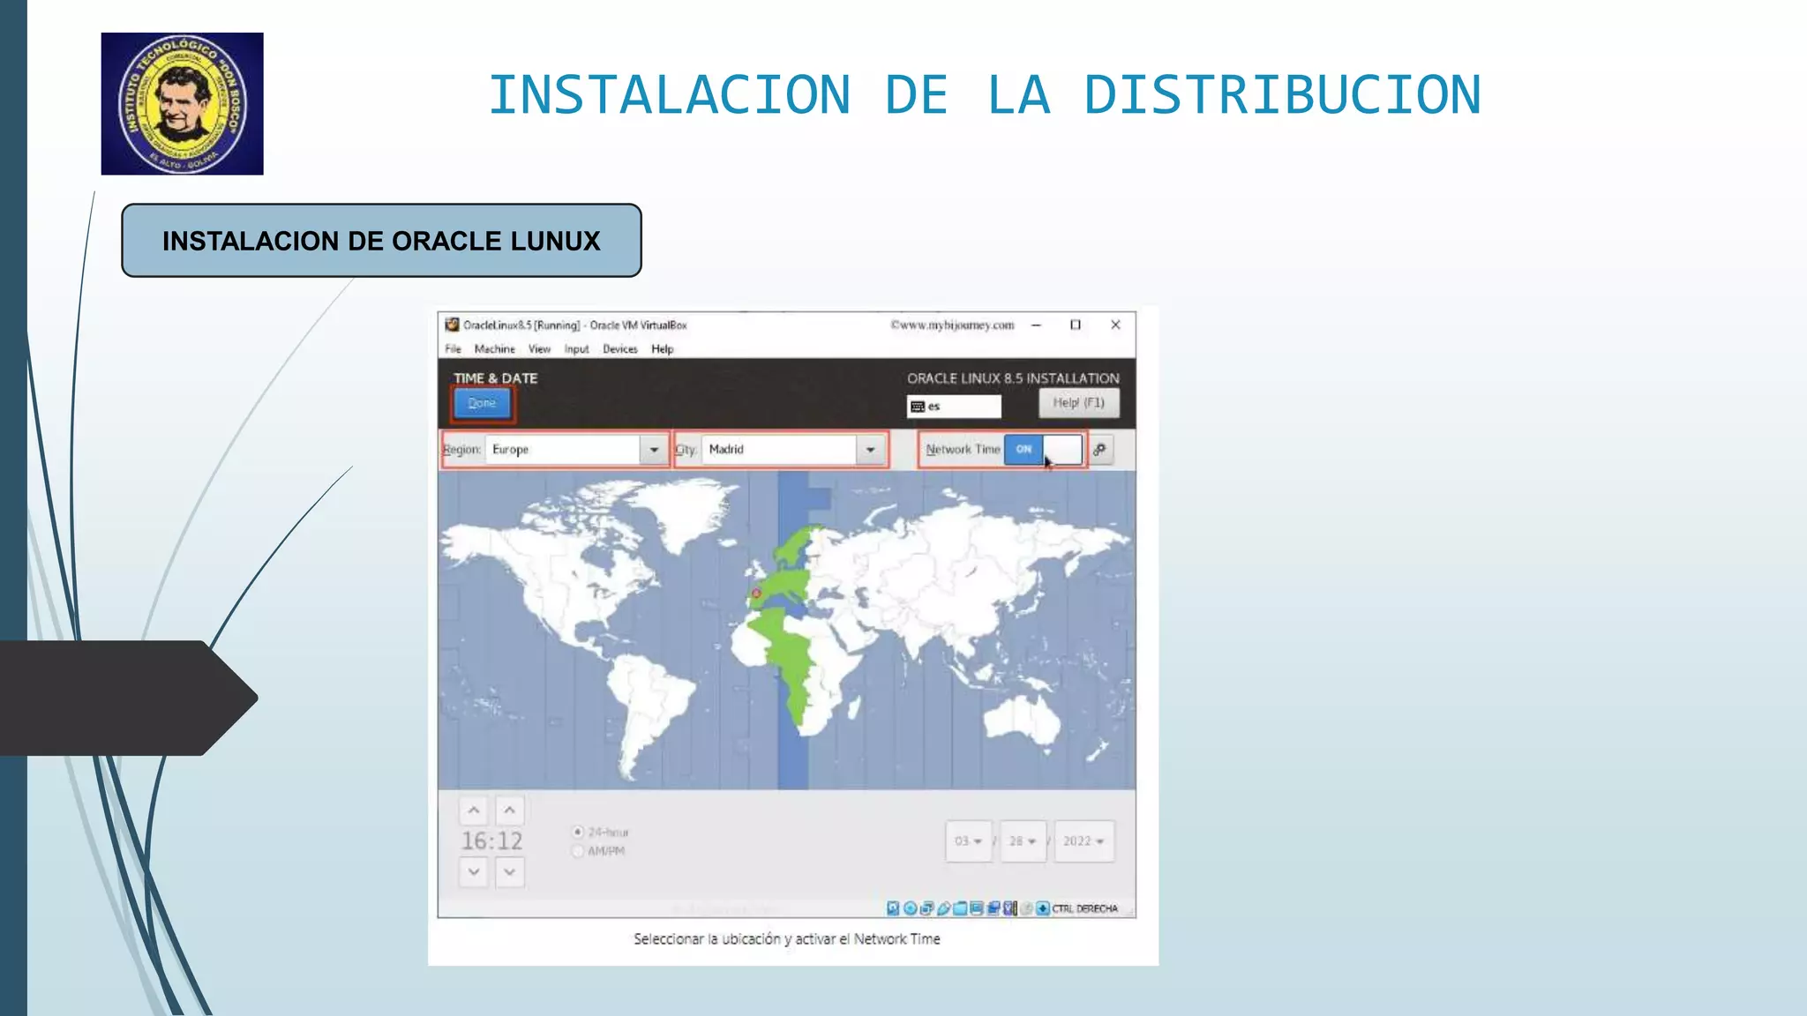Viewport: 1807px width, 1016px height.
Task: Decrease the minutes with down arrow
Action: (x=510, y=872)
